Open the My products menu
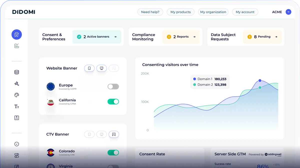The width and height of the screenshot is (300, 168). pyautogui.click(x=180, y=12)
